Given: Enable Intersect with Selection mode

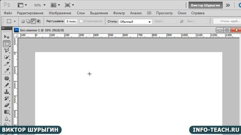Looking at the screenshot, I should point(38,21).
